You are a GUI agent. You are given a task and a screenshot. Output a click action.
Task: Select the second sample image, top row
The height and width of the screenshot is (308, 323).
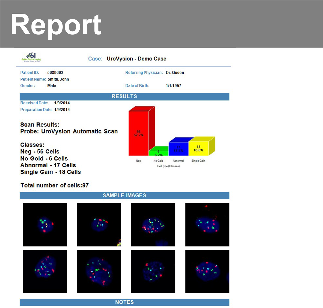pyautogui.click(x=99, y=225)
